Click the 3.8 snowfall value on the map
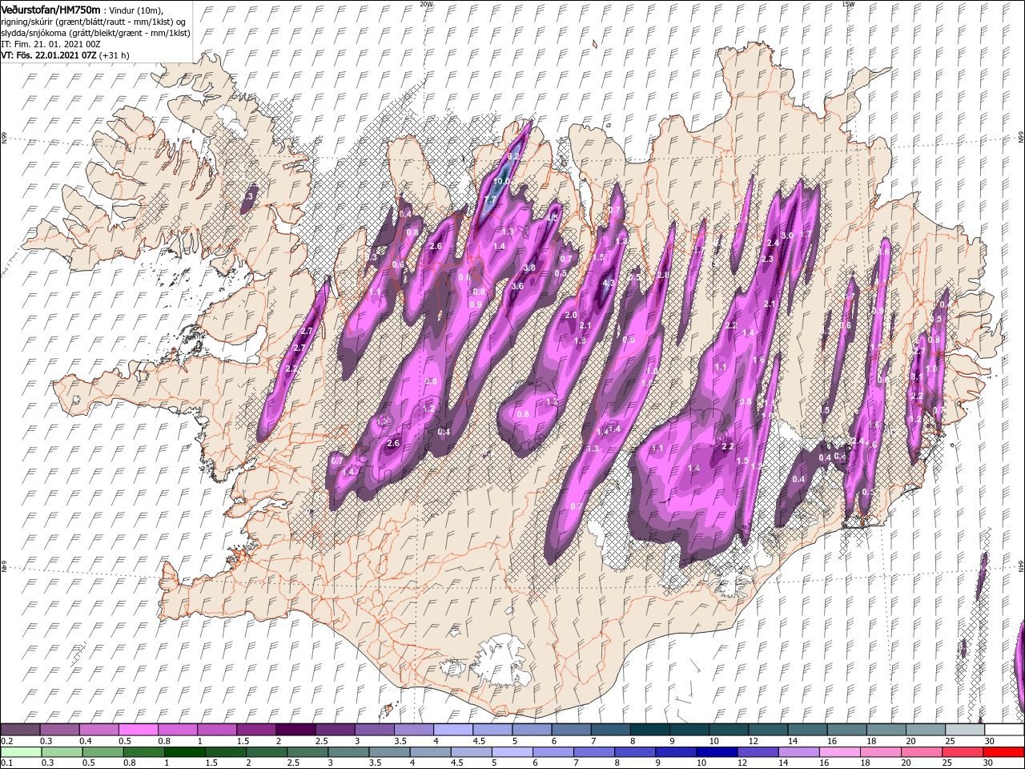This screenshot has width=1025, height=769. (529, 268)
